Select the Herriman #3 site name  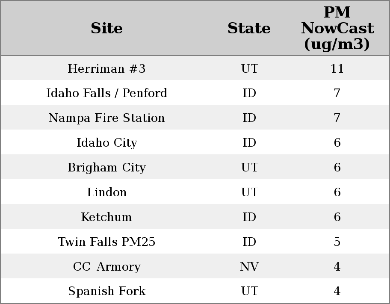[106, 69]
